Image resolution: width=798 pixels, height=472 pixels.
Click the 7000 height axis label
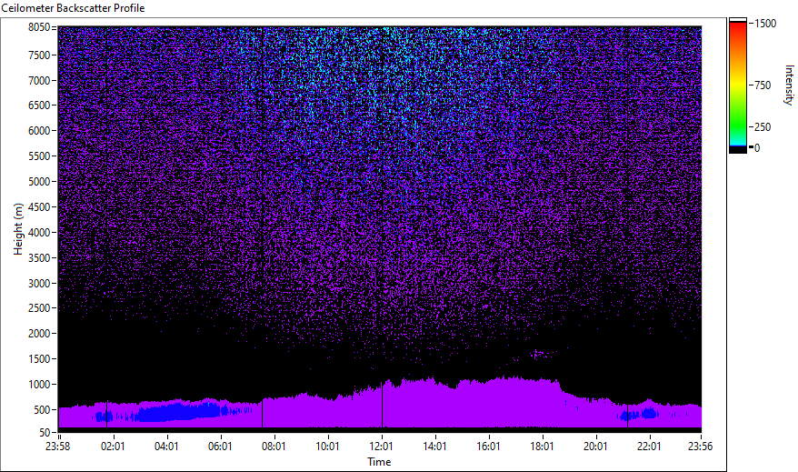pos(39,80)
